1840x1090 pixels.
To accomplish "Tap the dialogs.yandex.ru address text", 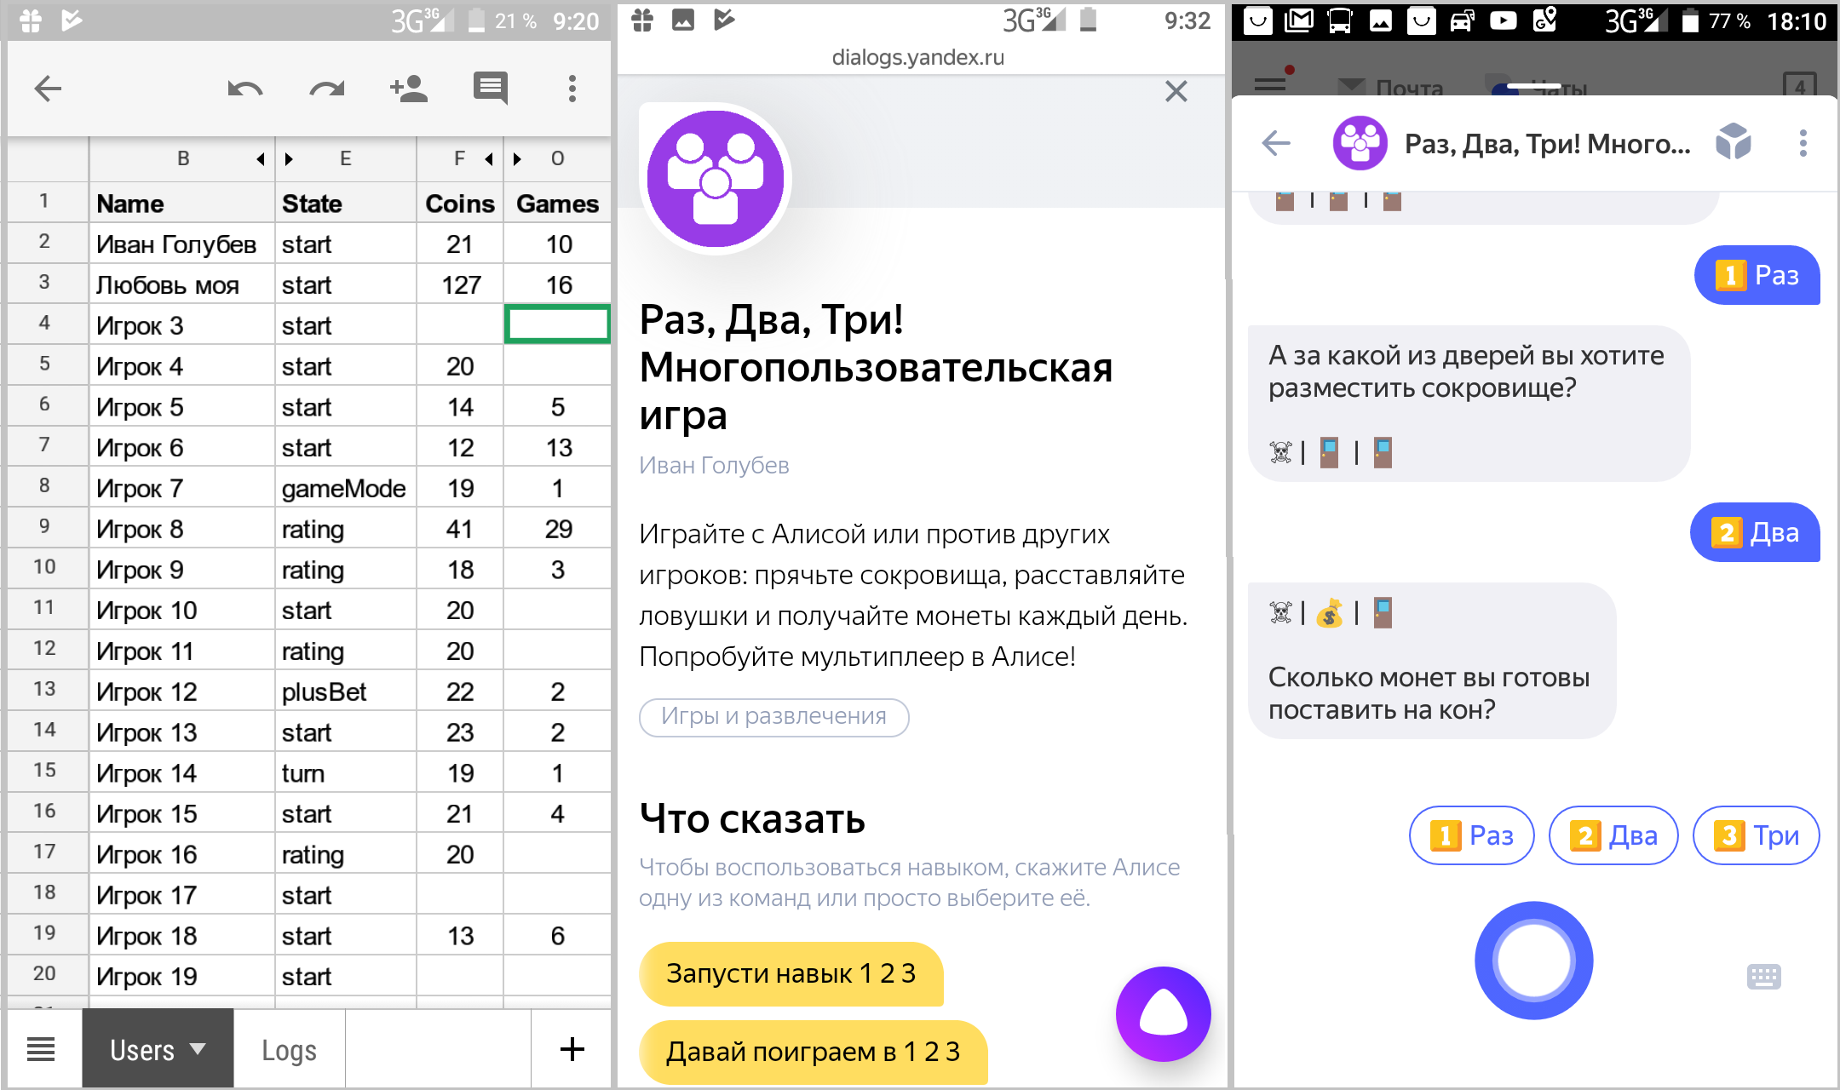I will click(918, 57).
